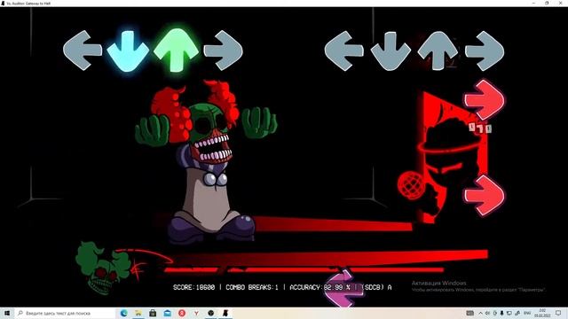The width and height of the screenshot is (568, 319).
Task: Click the opponent's glowing cyan down arrow
Action: [128, 51]
